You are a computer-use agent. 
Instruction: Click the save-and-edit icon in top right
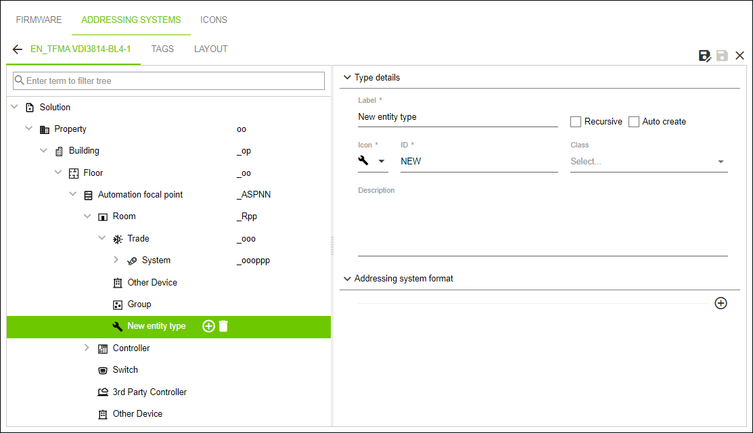click(704, 55)
